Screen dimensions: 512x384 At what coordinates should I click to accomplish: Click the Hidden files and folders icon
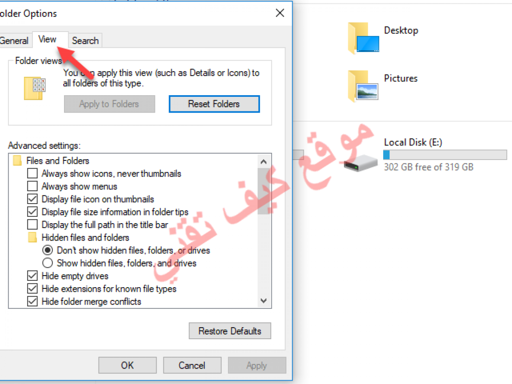click(32, 238)
